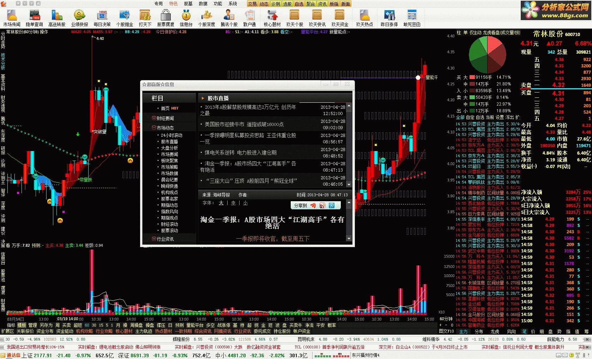This screenshot has height=359, width=592.
Task: Toggle 柱 display mode
Action: tap(459, 32)
